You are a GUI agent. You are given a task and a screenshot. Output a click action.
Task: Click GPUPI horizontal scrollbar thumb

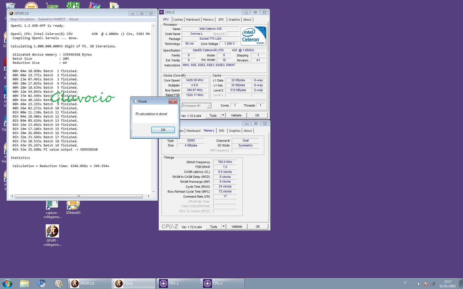79,196
